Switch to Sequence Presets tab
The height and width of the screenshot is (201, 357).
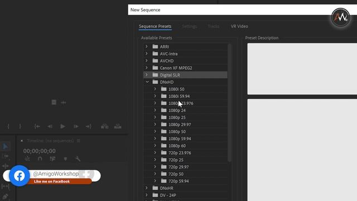point(155,26)
